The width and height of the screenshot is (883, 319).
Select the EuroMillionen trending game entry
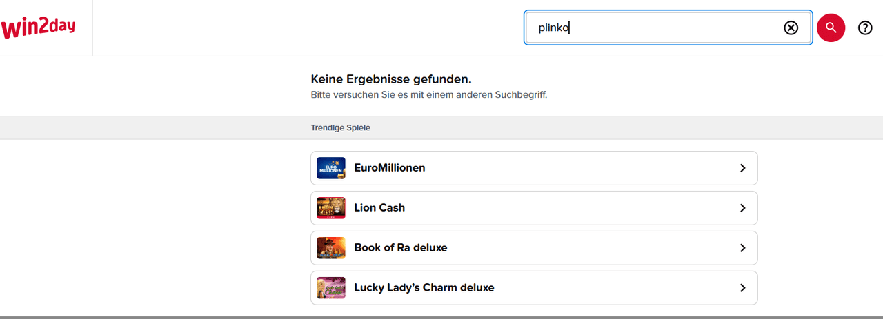pos(390,168)
